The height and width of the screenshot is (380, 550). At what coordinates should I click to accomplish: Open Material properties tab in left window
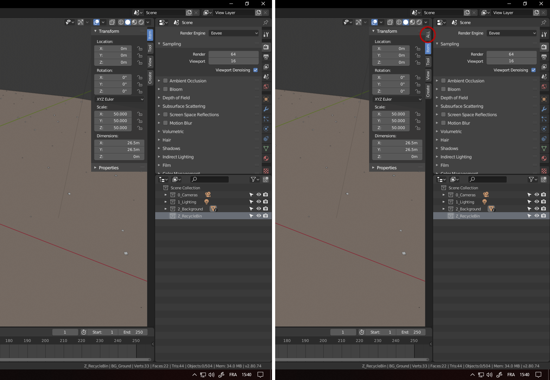click(x=266, y=158)
